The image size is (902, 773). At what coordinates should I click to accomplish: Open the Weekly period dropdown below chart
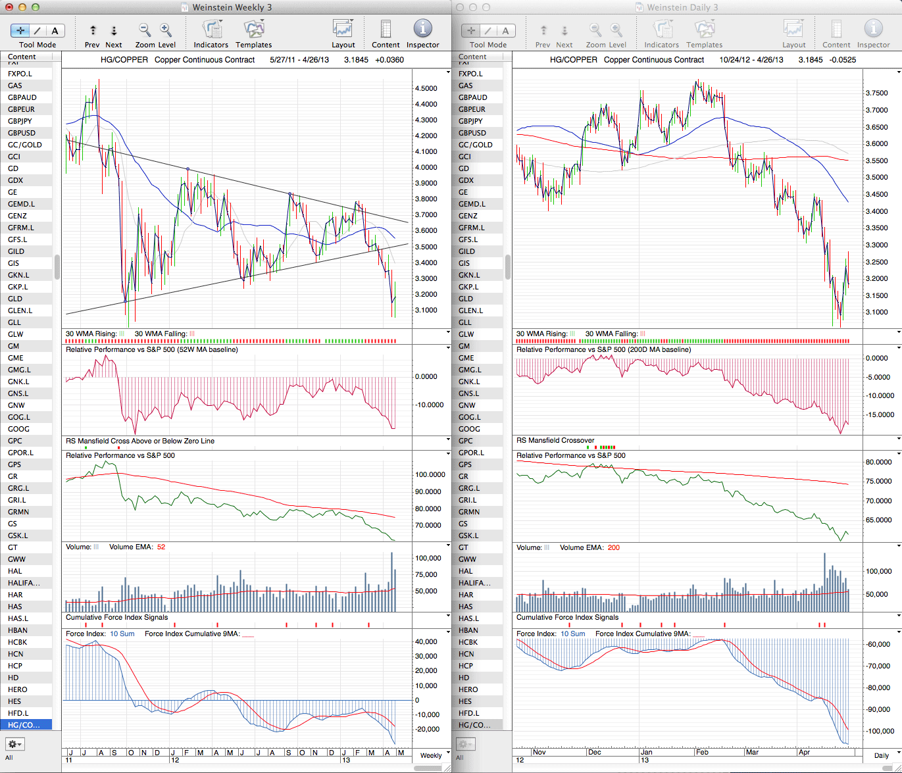click(447, 753)
